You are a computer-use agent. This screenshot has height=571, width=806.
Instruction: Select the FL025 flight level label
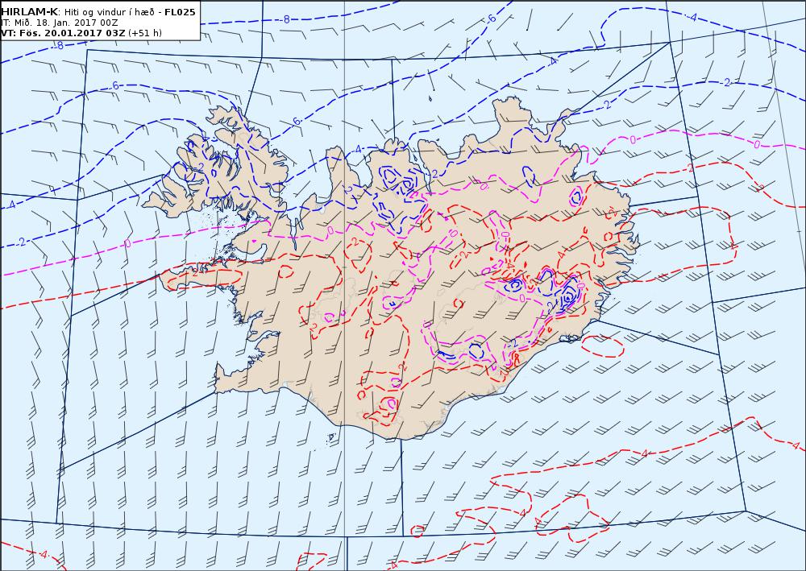point(180,12)
